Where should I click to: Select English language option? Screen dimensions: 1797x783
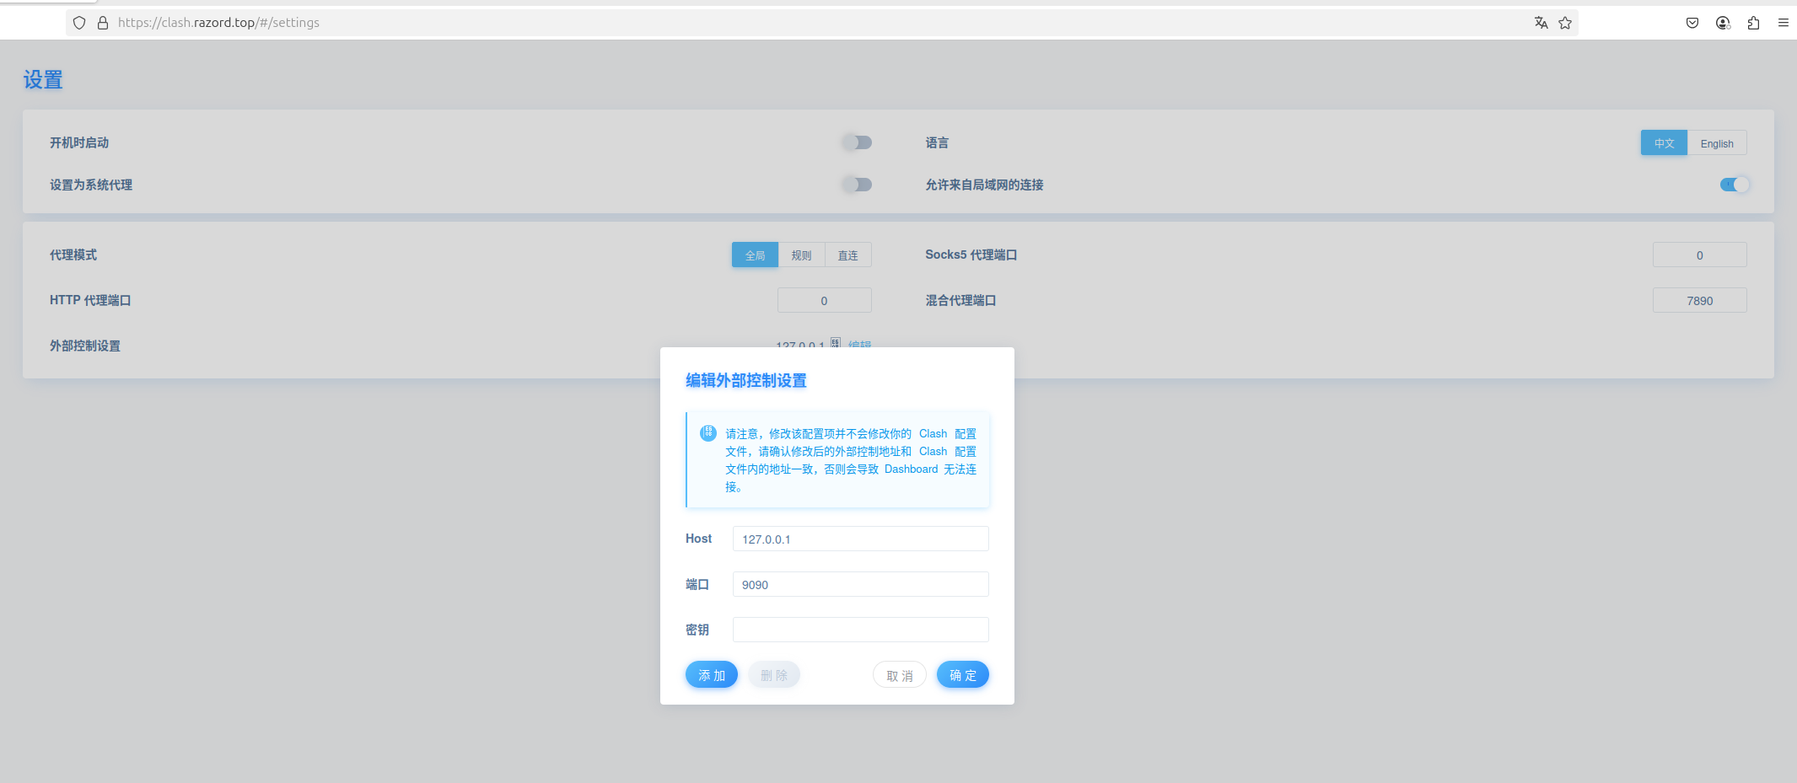(x=1717, y=143)
